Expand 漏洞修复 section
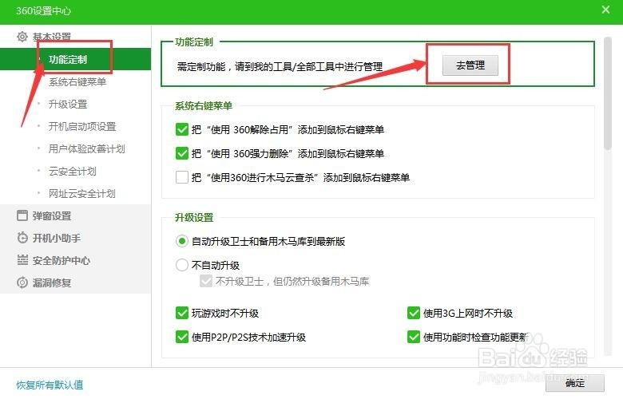 [52, 282]
